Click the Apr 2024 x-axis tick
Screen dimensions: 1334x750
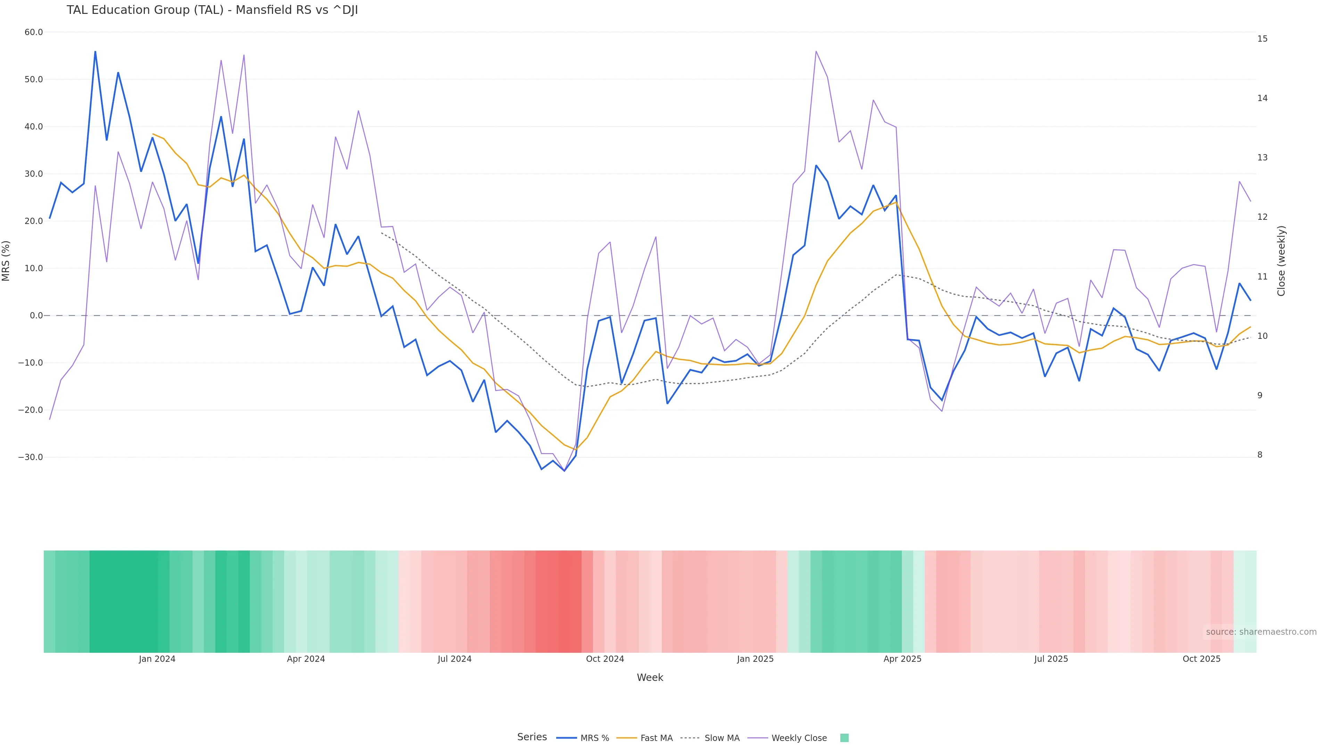click(x=306, y=659)
